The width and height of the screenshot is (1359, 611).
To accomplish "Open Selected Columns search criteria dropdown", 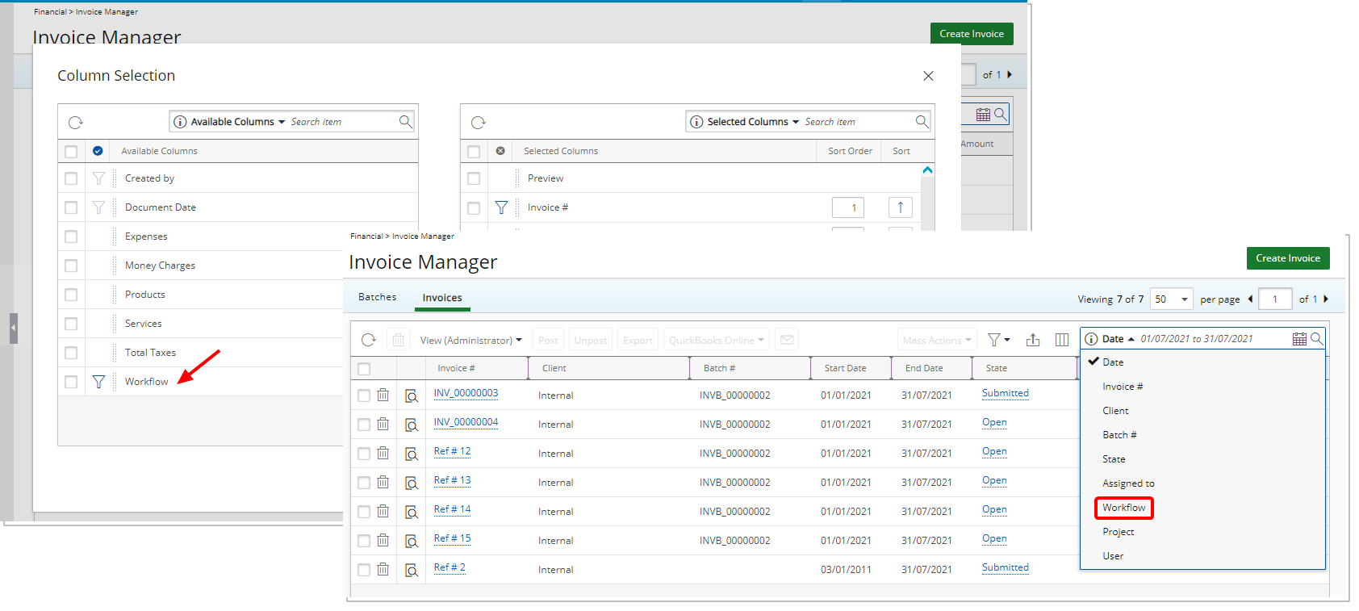I will click(753, 122).
